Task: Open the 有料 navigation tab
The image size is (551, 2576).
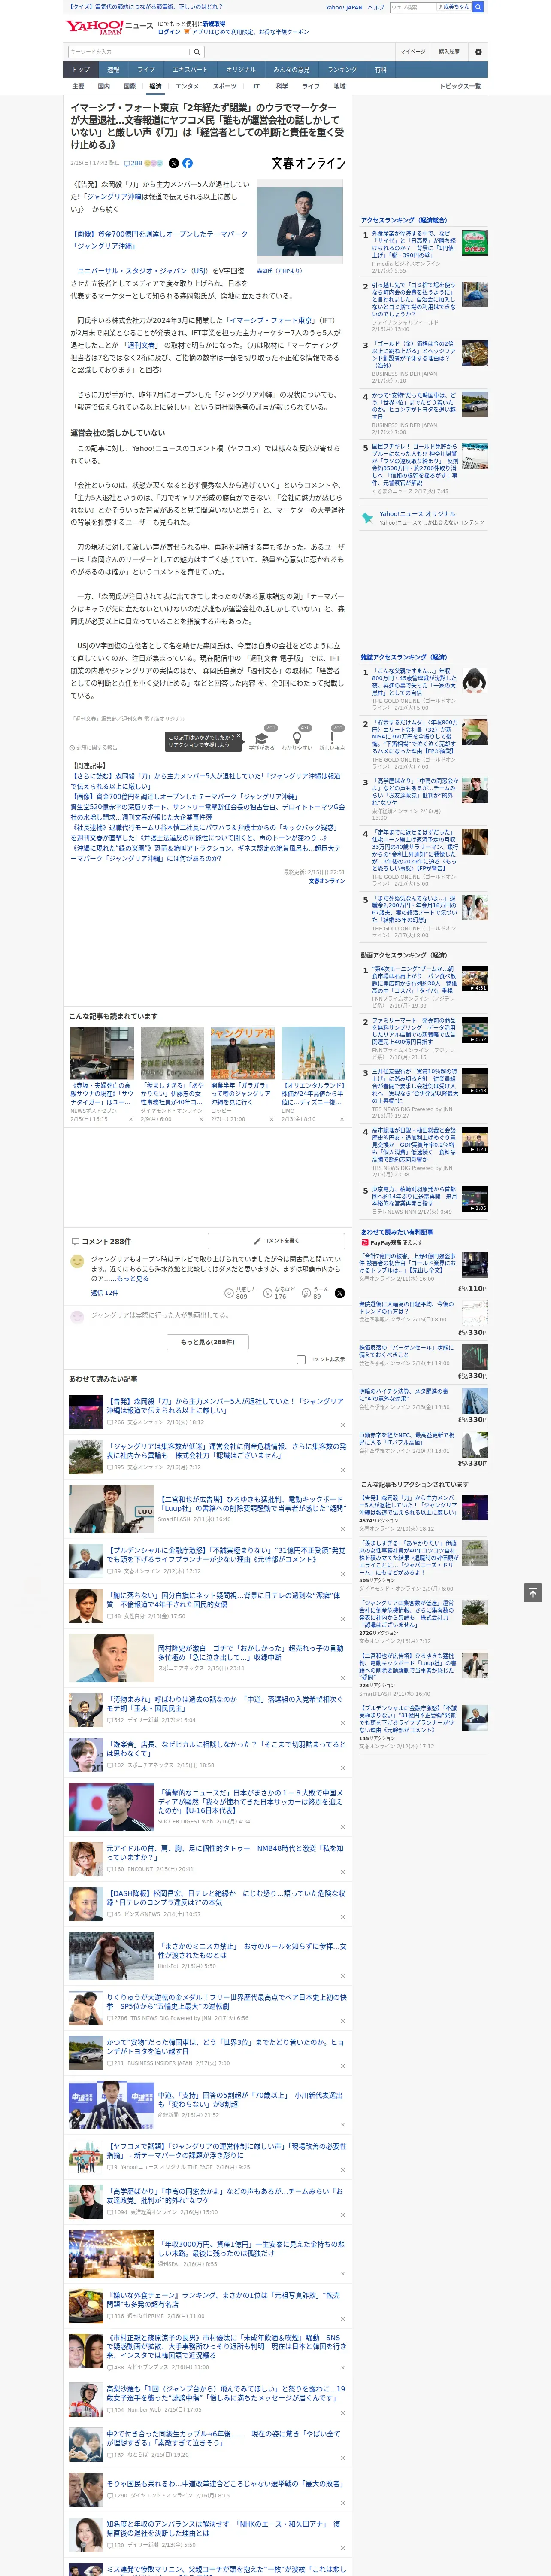Action: pos(381,70)
